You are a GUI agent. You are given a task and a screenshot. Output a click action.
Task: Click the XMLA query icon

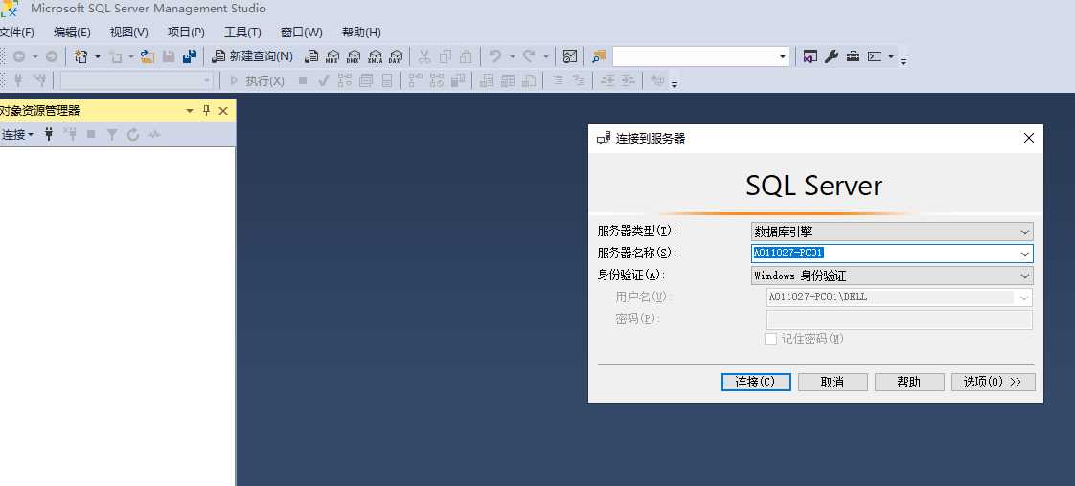[x=375, y=56]
